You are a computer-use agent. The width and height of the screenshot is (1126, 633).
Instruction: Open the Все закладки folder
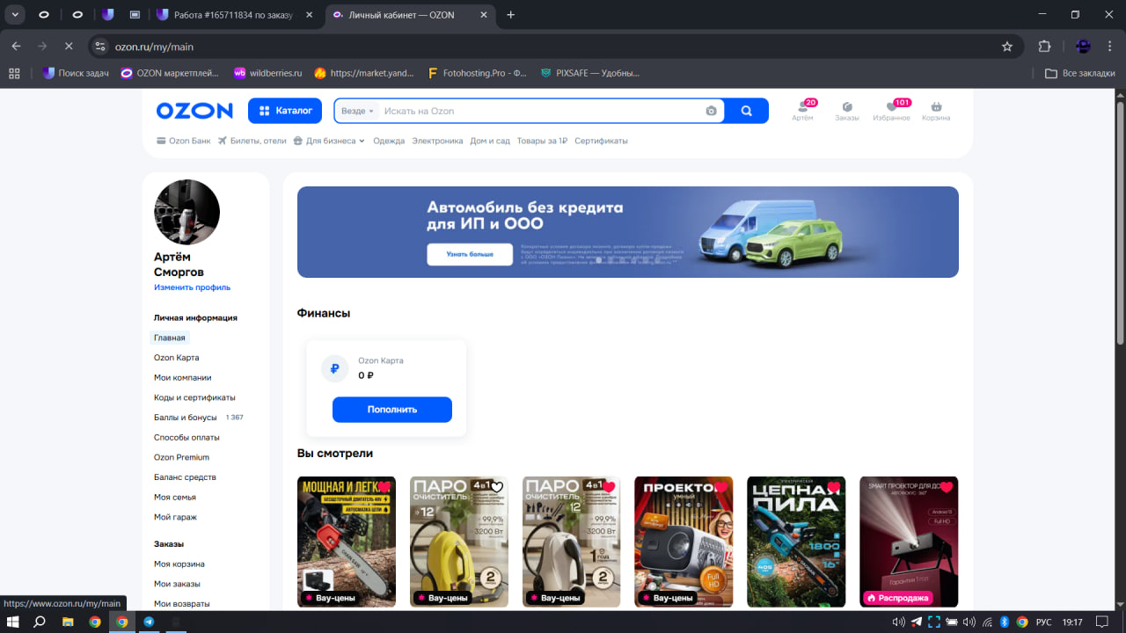pos(1079,73)
